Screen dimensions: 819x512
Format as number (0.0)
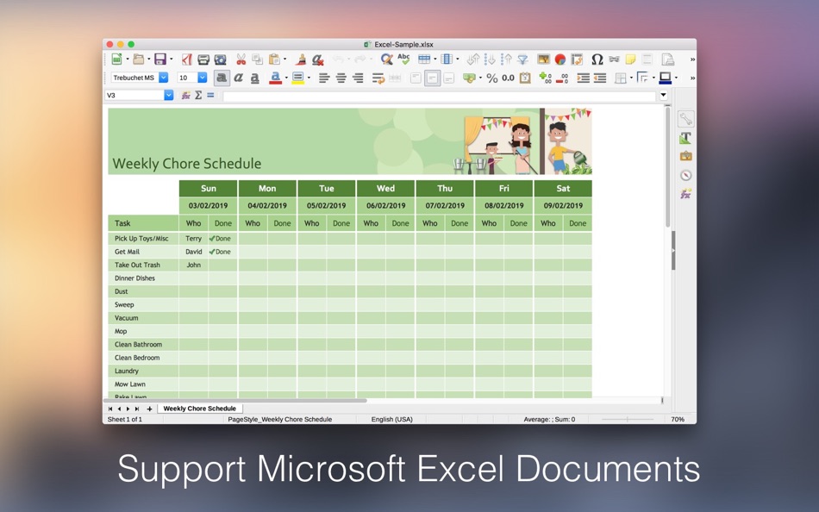click(x=509, y=78)
